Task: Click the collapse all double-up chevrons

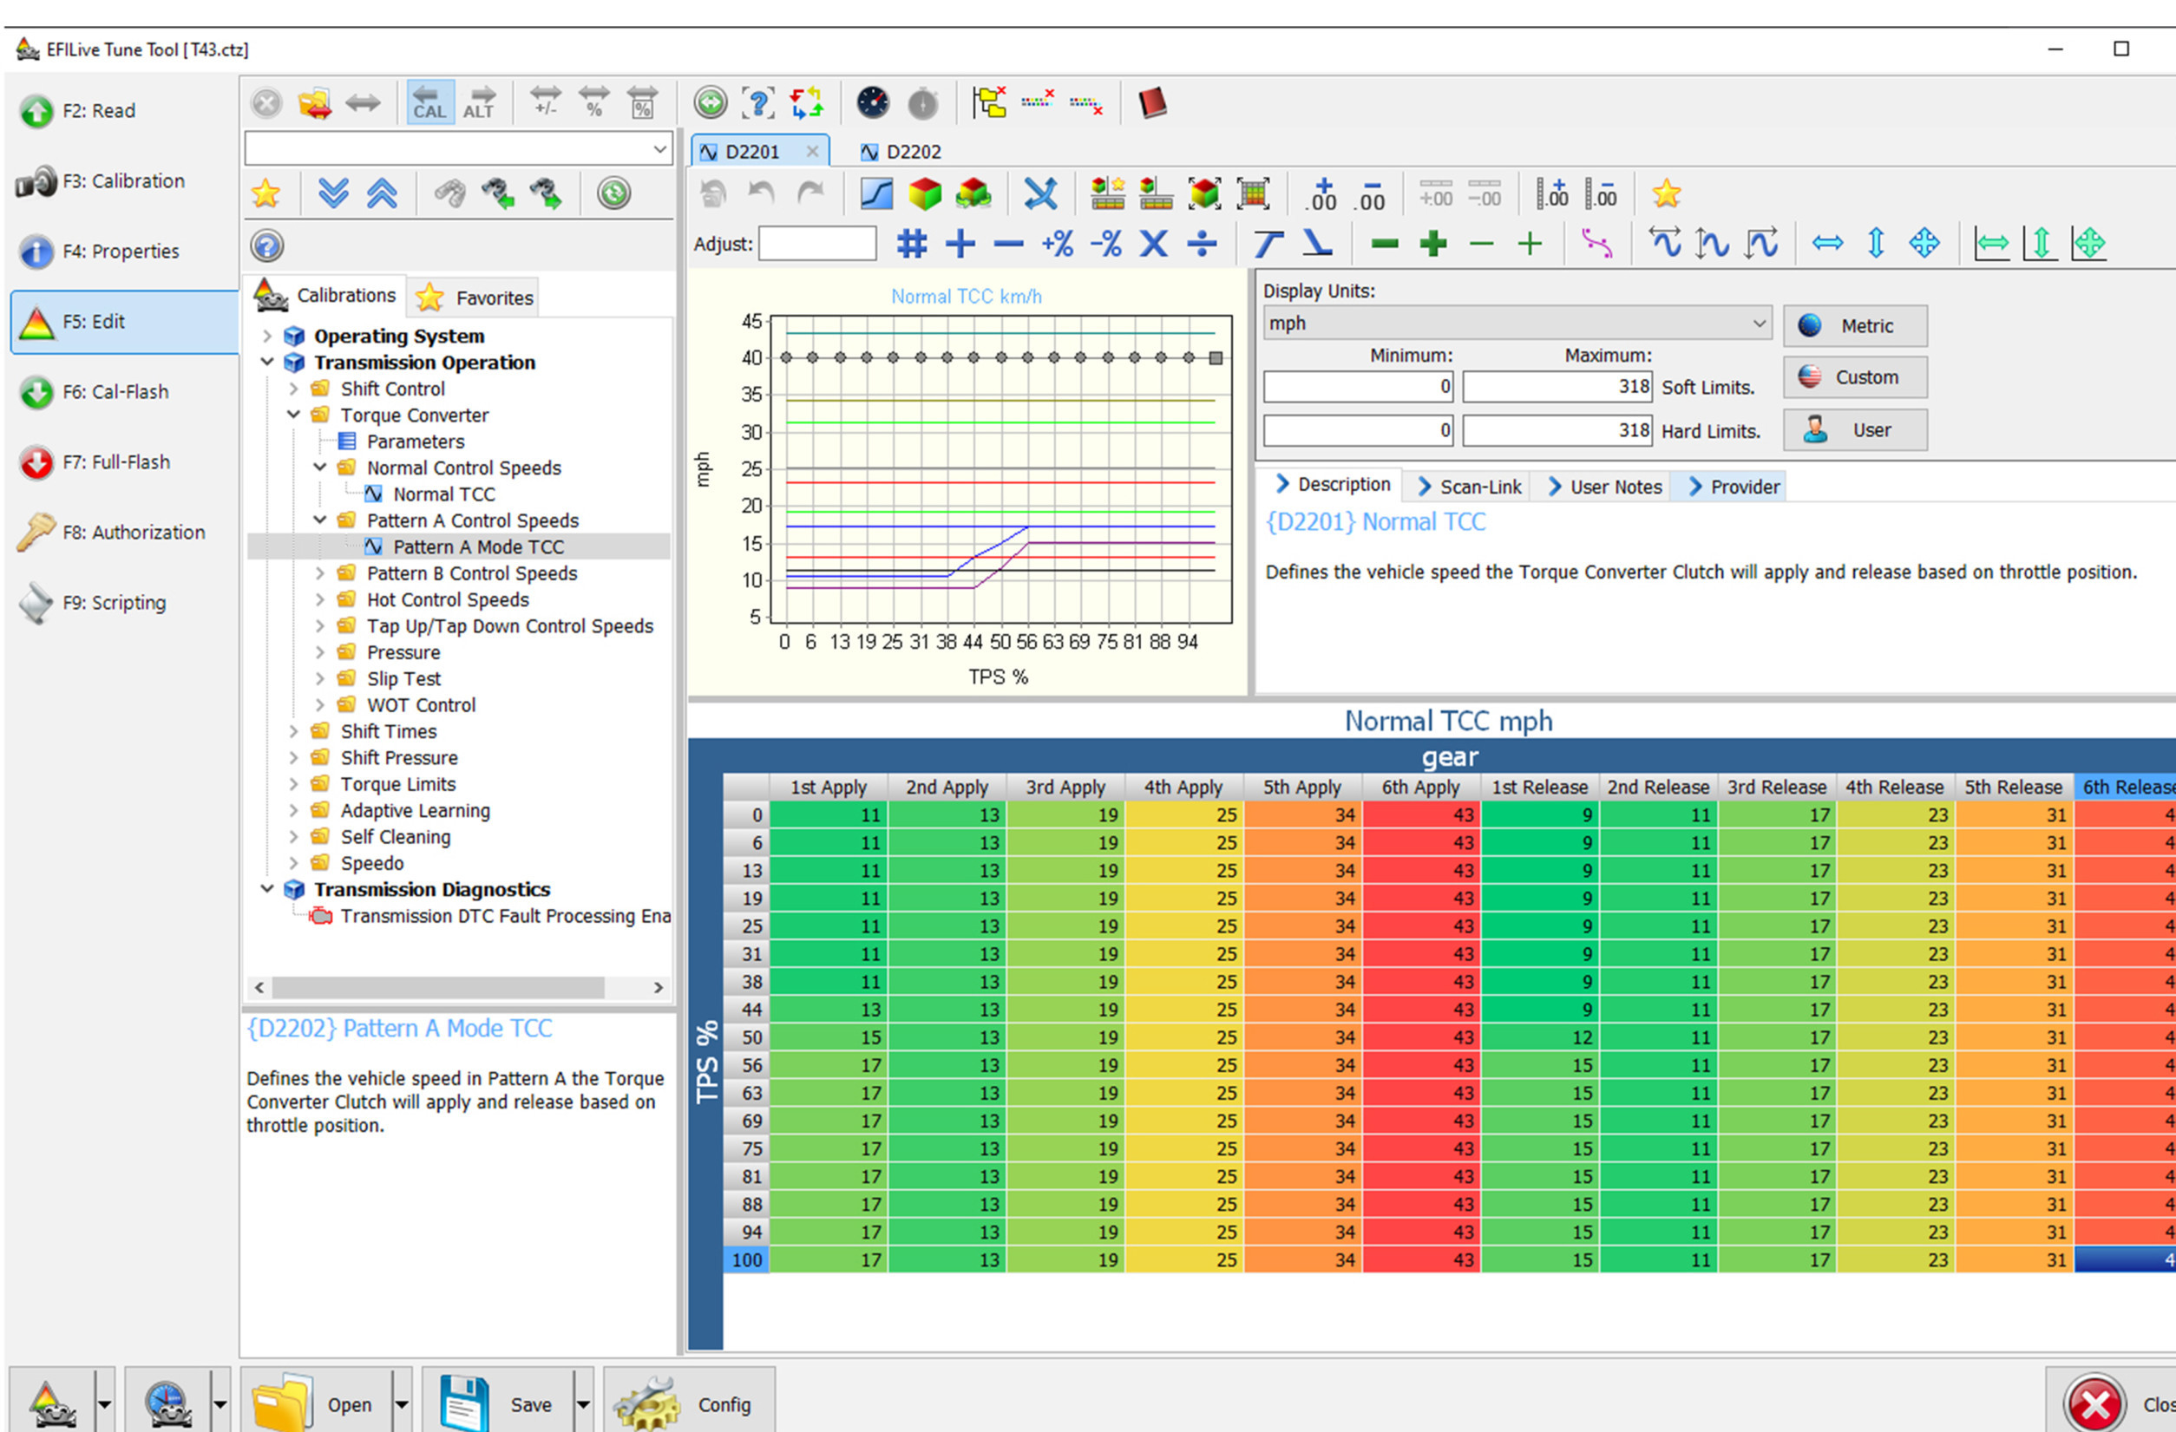Action: tap(382, 193)
